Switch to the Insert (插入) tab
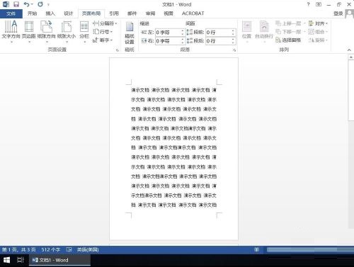This screenshot has width=354, height=267. (x=50, y=13)
